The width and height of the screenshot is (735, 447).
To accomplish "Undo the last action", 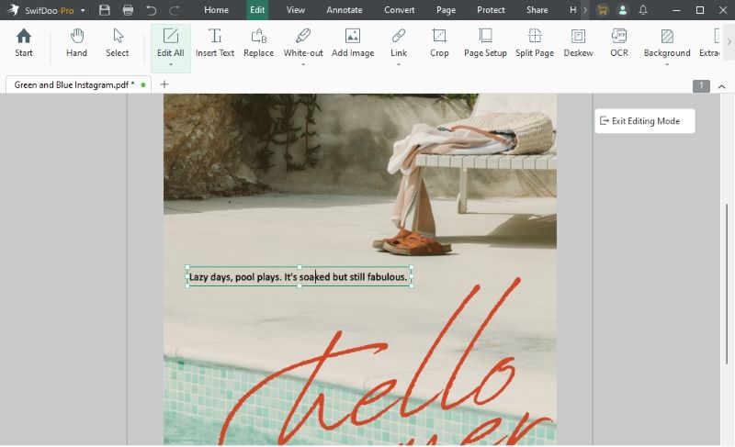I will pyautogui.click(x=151, y=10).
